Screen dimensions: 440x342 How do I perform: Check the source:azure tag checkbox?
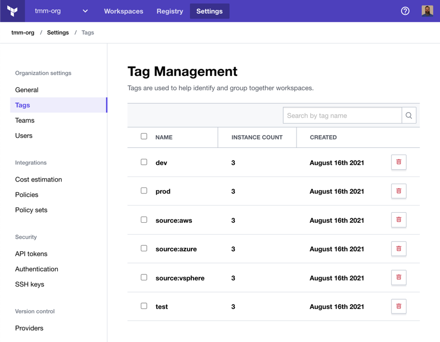(144, 249)
